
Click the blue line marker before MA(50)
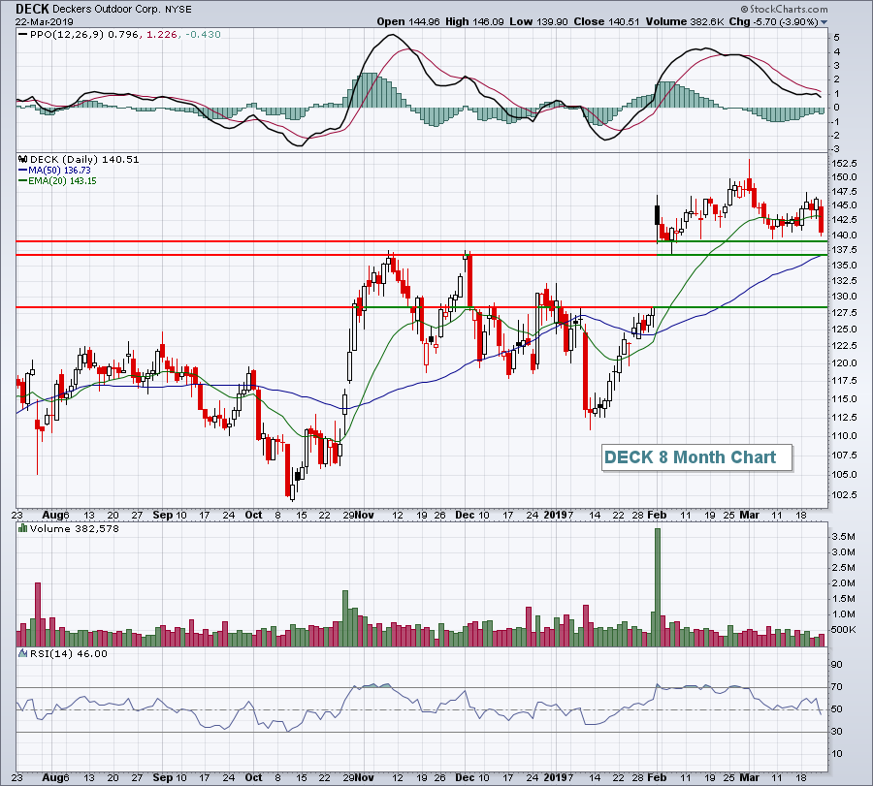point(23,171)
